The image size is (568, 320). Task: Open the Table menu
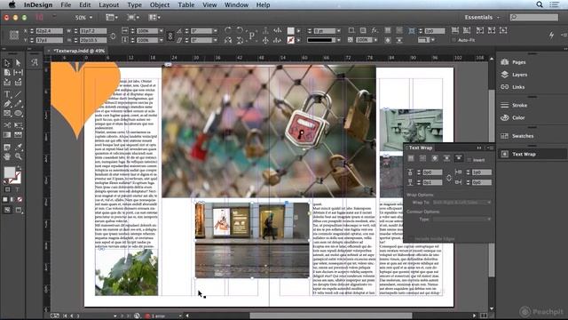(185, 4)
